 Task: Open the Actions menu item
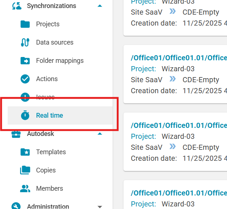(47, 79)
